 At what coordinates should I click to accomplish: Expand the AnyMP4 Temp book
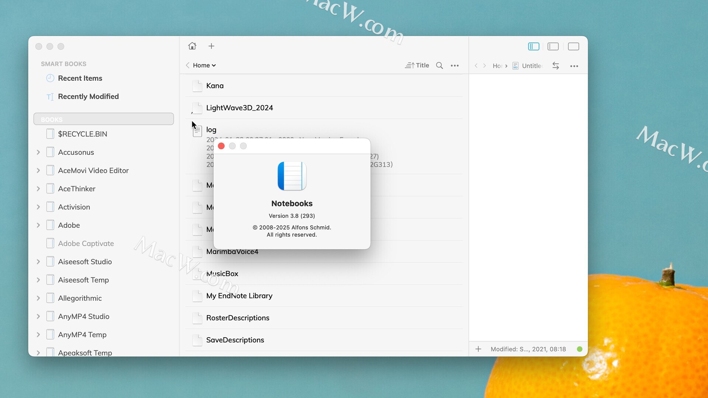(x=38, y=335)
